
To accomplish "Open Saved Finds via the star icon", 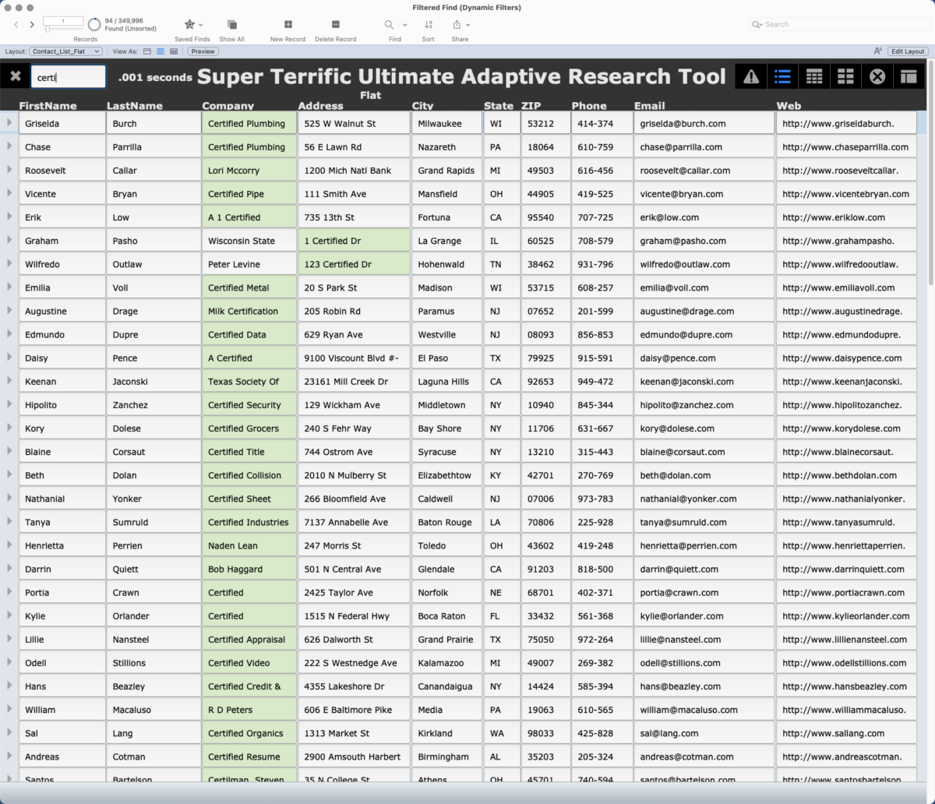I will pos(189,24).
